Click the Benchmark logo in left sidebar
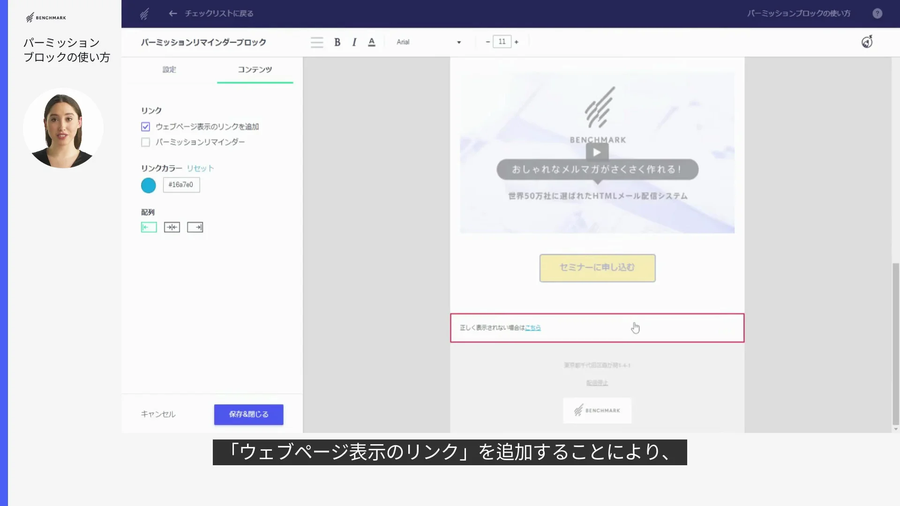900x506 pixels. pyautogui.click(x=46, y=18)
